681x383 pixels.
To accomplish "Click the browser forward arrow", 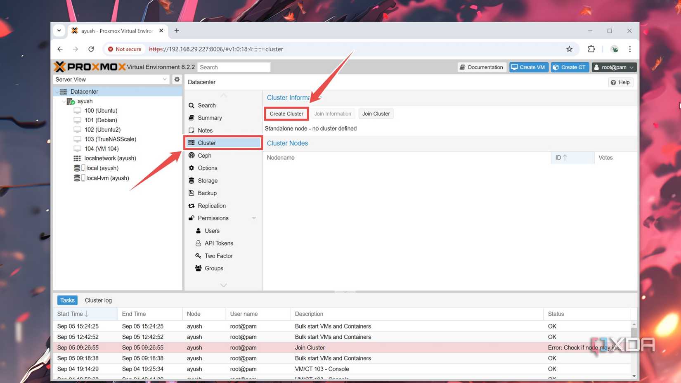I will coord(76,49).
